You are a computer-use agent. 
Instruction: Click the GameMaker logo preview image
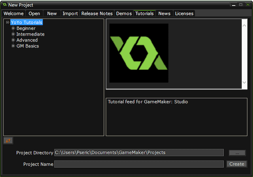point(139,53)
